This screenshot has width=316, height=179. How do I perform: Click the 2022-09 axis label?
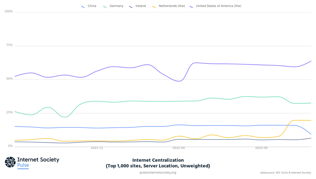click(x=261, y=148)
